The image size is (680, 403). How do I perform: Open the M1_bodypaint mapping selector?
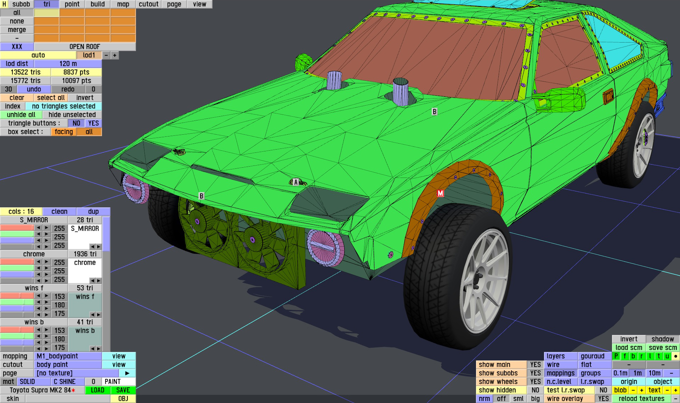(68, 356)
